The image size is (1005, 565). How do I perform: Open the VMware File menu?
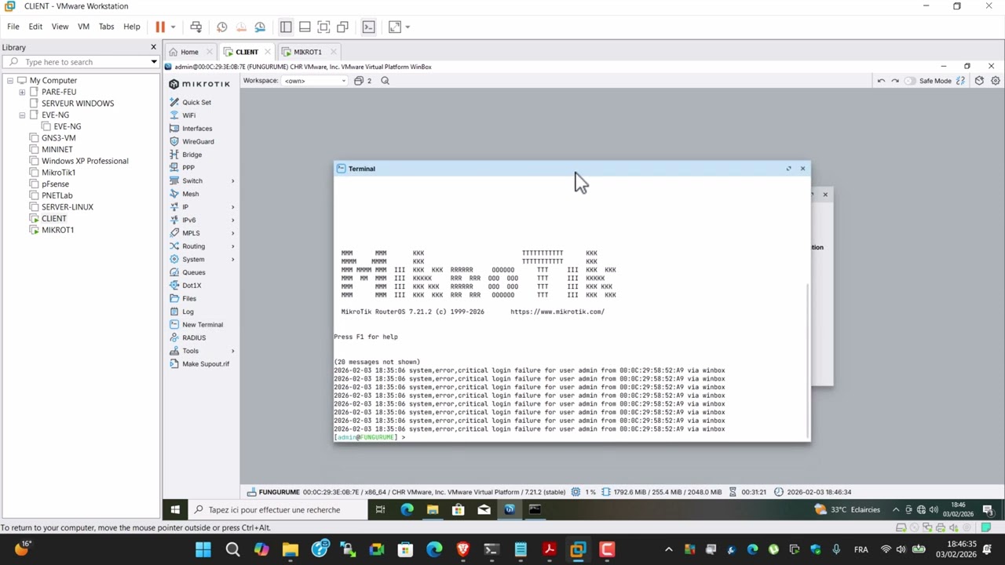pyautogui.click(x=13, y=27)
